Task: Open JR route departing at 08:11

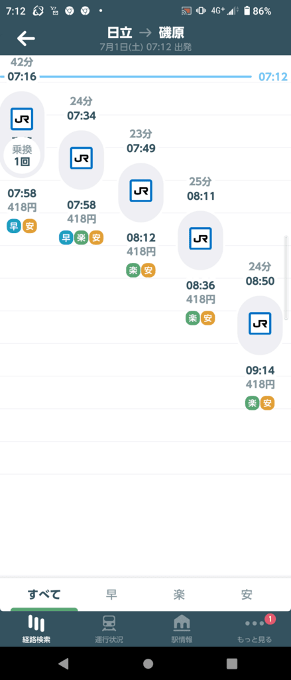Action: click(x=200, y=239)
